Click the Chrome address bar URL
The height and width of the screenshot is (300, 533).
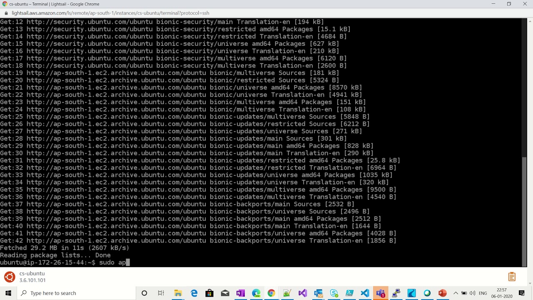coord(110,13)
